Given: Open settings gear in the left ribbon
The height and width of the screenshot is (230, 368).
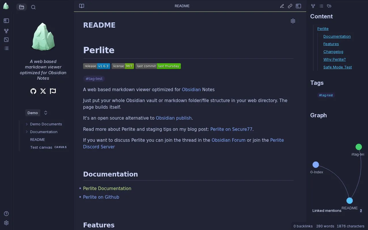Looking at the screenshot, I should tap(6, 223).
